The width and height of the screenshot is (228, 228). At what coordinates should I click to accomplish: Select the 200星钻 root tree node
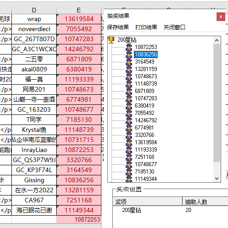[127, 40]
